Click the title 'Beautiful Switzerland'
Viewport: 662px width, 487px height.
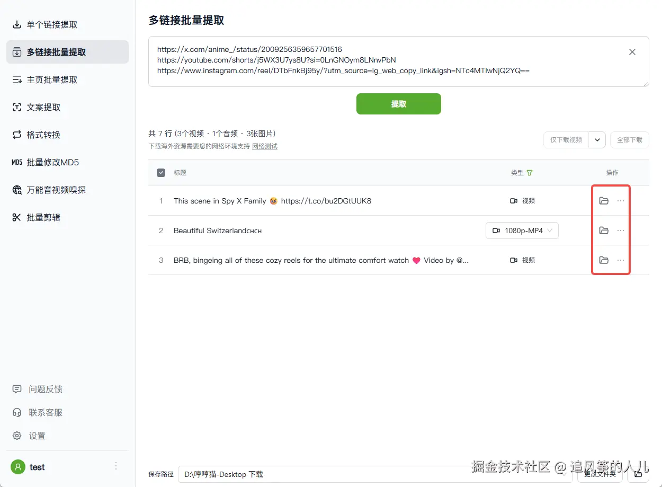218,231
